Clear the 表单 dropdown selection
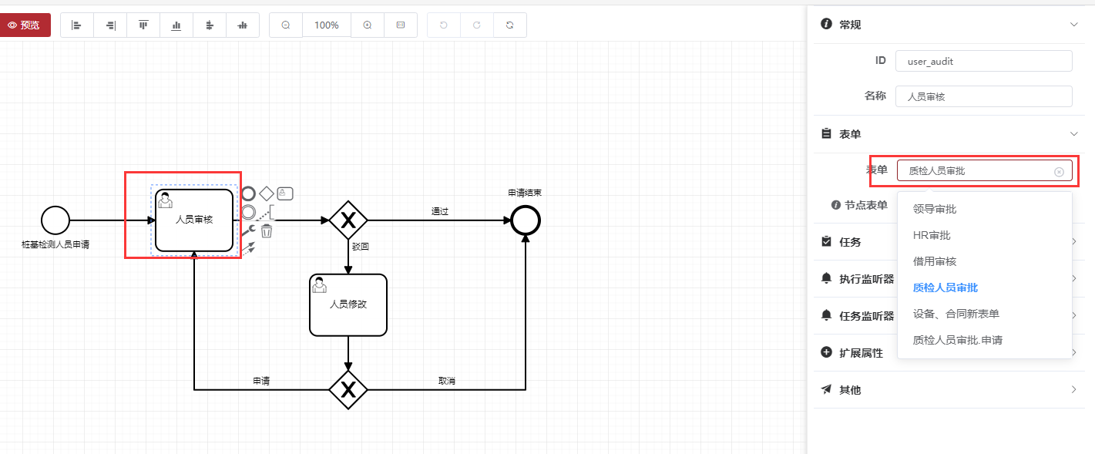Image resolution: width=1095 pixels, height=454 pixels. (1059, 172)
